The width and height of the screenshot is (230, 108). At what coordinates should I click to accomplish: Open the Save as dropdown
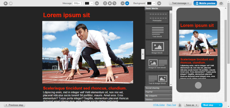191,105
